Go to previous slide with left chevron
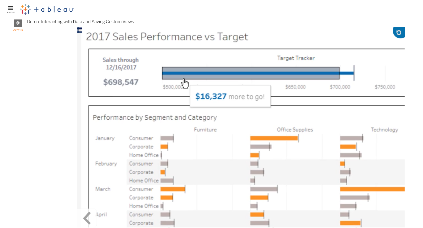 coord(87,218)
